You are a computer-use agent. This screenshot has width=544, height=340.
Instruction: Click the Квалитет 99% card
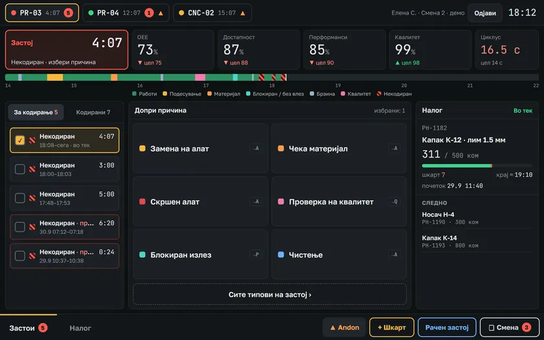click(430, 50)
